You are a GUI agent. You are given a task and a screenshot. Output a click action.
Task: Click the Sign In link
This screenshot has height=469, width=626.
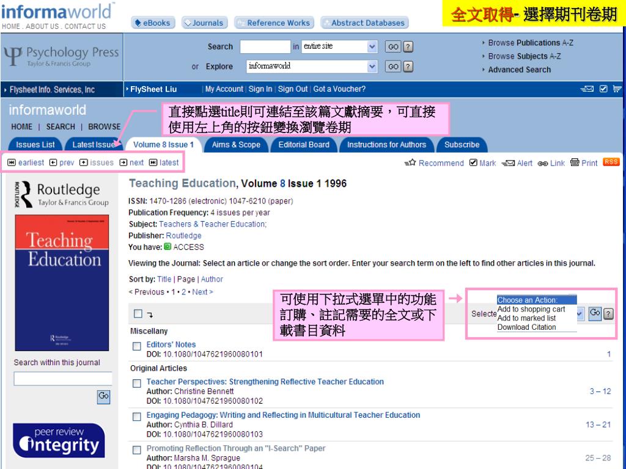[260, 89]
